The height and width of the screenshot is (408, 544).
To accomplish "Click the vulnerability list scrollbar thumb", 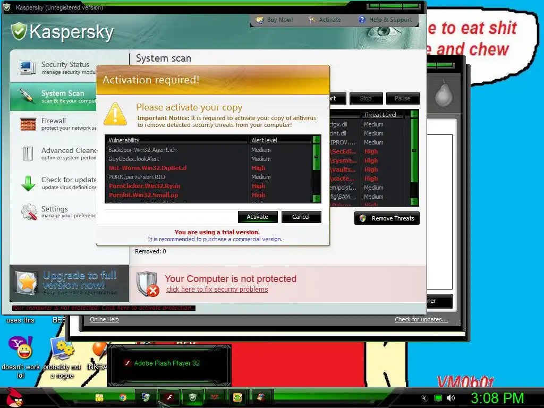I will [x=316, y=157].
